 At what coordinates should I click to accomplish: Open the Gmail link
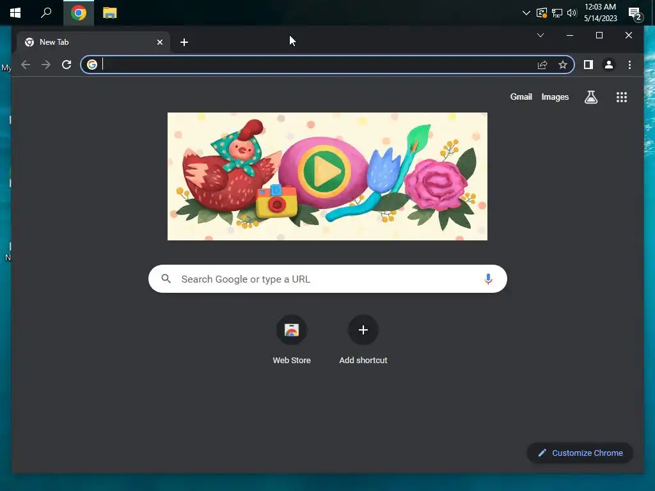click(521, 97)
